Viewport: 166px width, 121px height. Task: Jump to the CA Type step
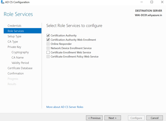coord(13,41)
